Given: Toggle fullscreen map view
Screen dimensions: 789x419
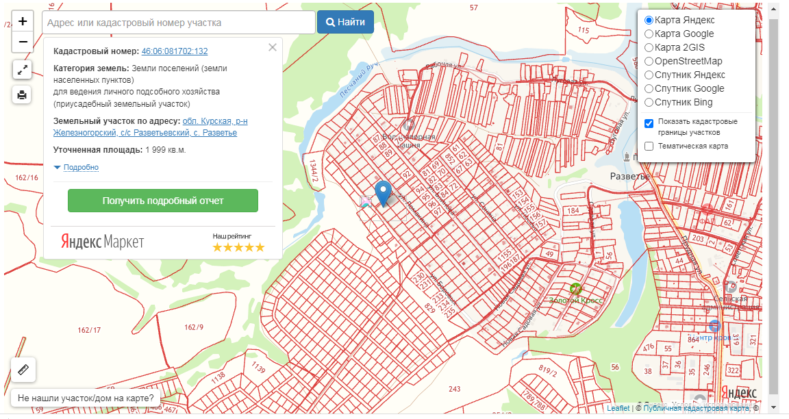Looking at the screenshot, I should pyautogui.click(x=23, y=69).
